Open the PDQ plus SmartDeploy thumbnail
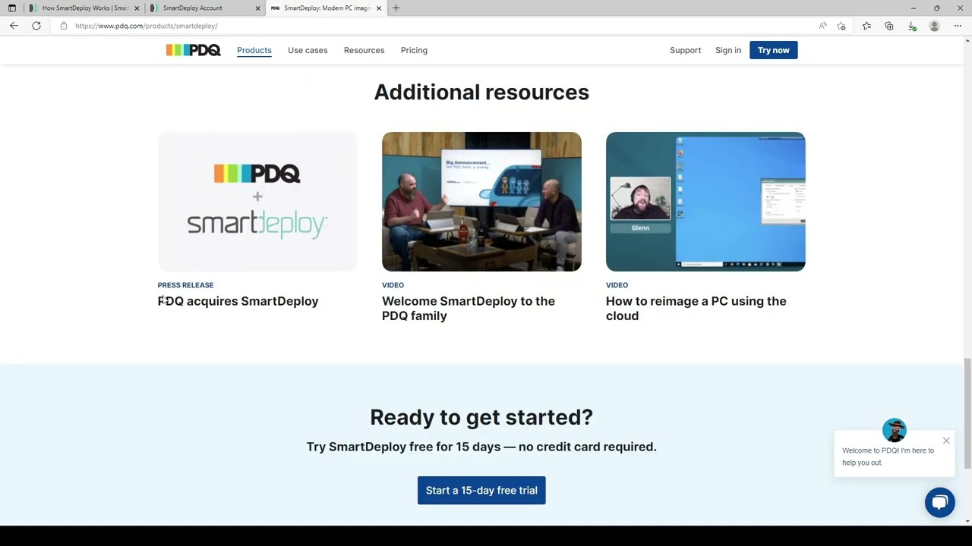972x546 pixels. [x=257, y=202]
